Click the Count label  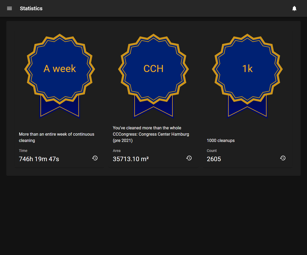tap(212, 151)
